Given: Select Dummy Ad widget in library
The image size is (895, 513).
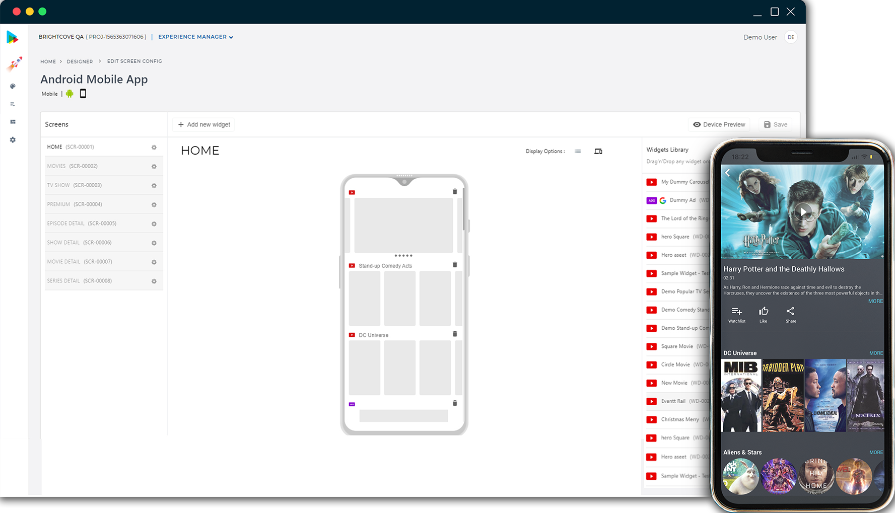Looking at the screenshot, I should (x=678, y=200).
